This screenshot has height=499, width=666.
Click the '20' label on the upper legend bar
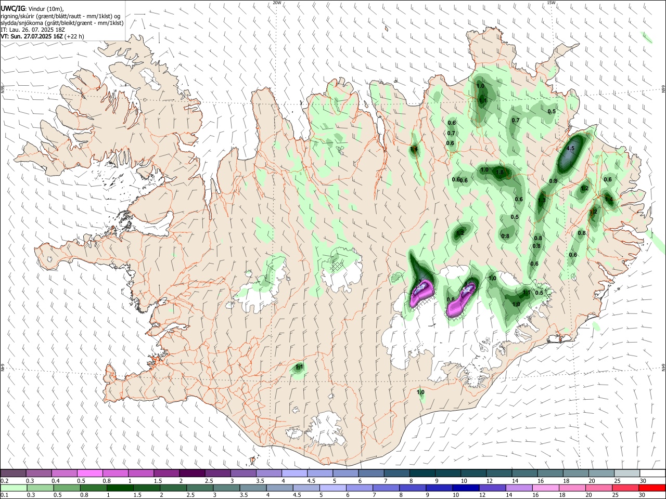[x=592, y=481]
